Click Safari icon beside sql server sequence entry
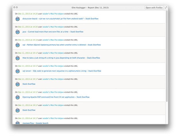Screen dimensions: 181x136 pos(18,71)
